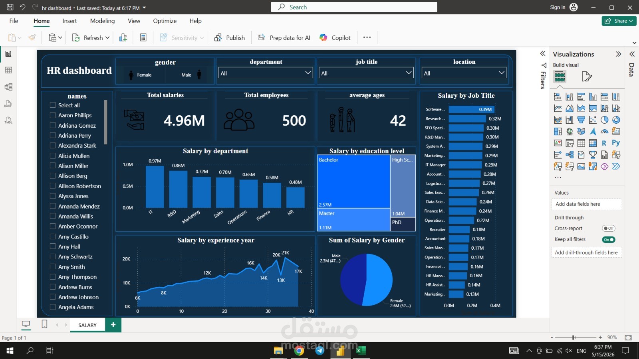The width and height of the screenshot is (639, 359).
Task: Select the Matrix visual icon
Action: point(593,143)
